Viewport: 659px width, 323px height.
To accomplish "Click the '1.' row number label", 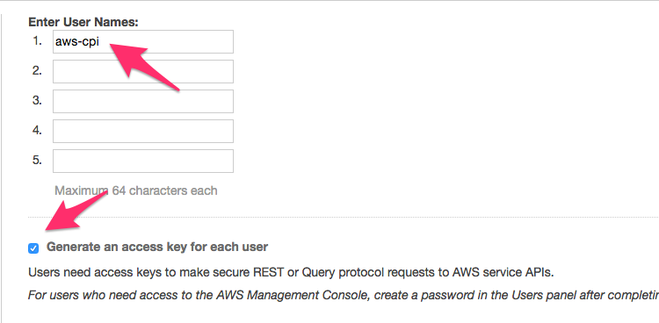I will (x=37, y=41).
